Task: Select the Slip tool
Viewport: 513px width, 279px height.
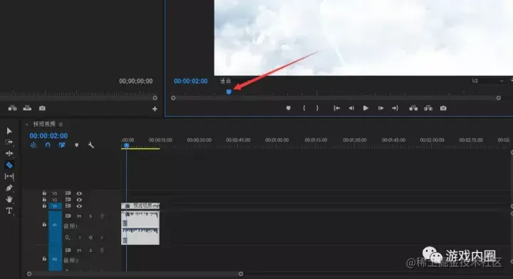Action: (x=9, y=176)
